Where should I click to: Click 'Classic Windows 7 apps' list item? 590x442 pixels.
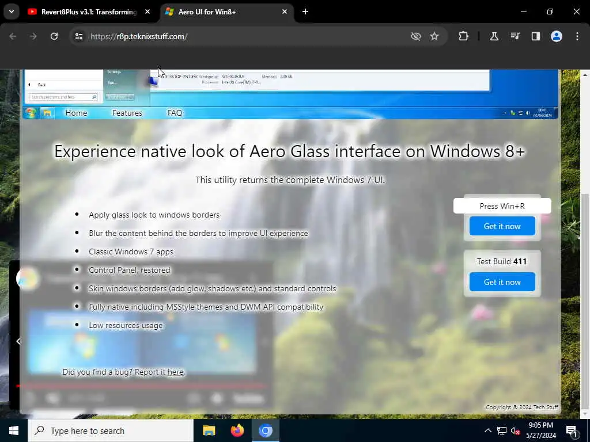131,252
